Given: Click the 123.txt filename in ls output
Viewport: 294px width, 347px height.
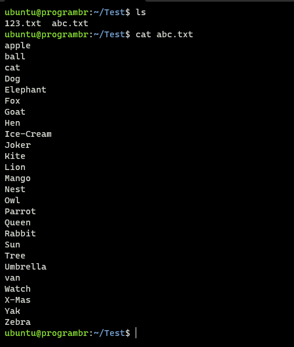Looking at the screenshot, I should 23,23.
